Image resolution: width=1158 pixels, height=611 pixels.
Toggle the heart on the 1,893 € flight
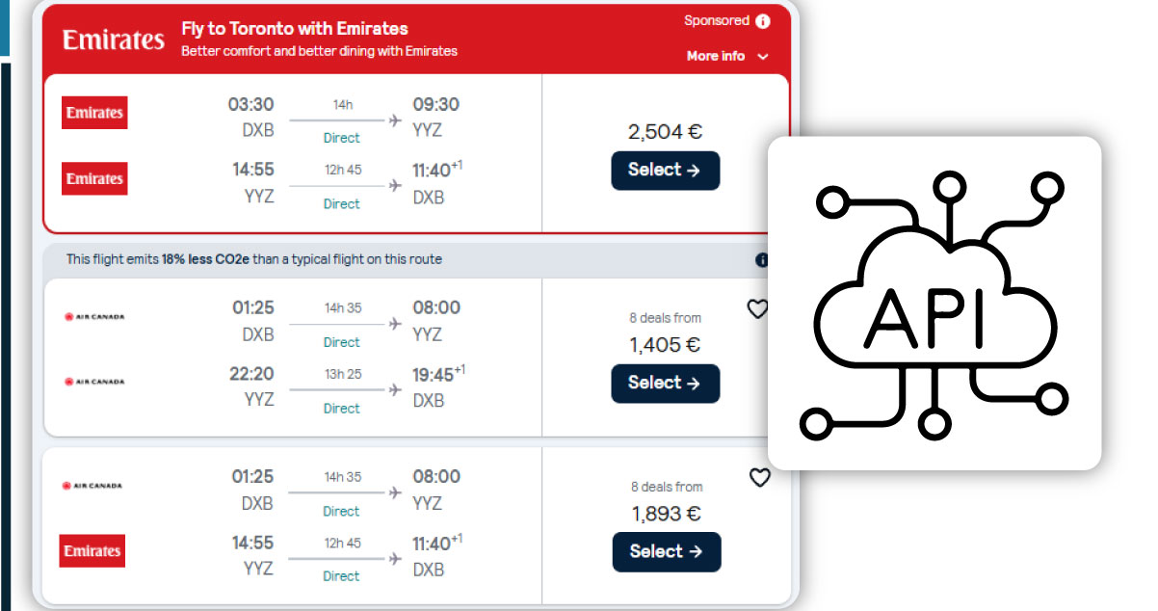(759, 477)
